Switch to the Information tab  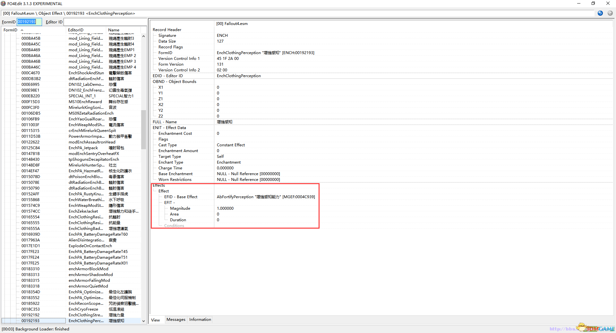tap(200, 320)
